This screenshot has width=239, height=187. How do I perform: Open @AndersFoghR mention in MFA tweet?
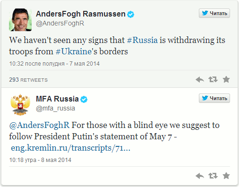[39, 125]
